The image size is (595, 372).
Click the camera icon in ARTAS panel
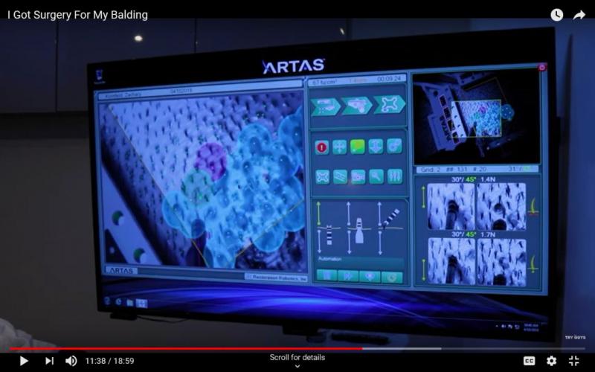pos(358,177)
